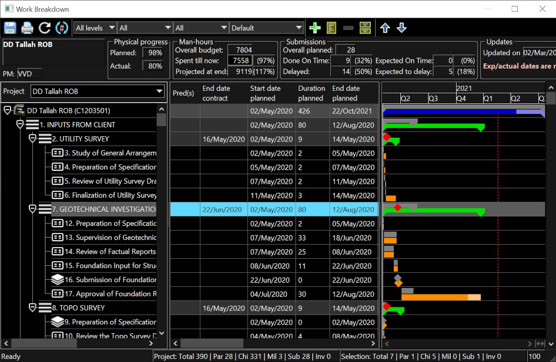Viewport: 556px width, 362px height.
Task: Collapse the 1. INPUTS FROM CLIENT node
Action: 21,125
